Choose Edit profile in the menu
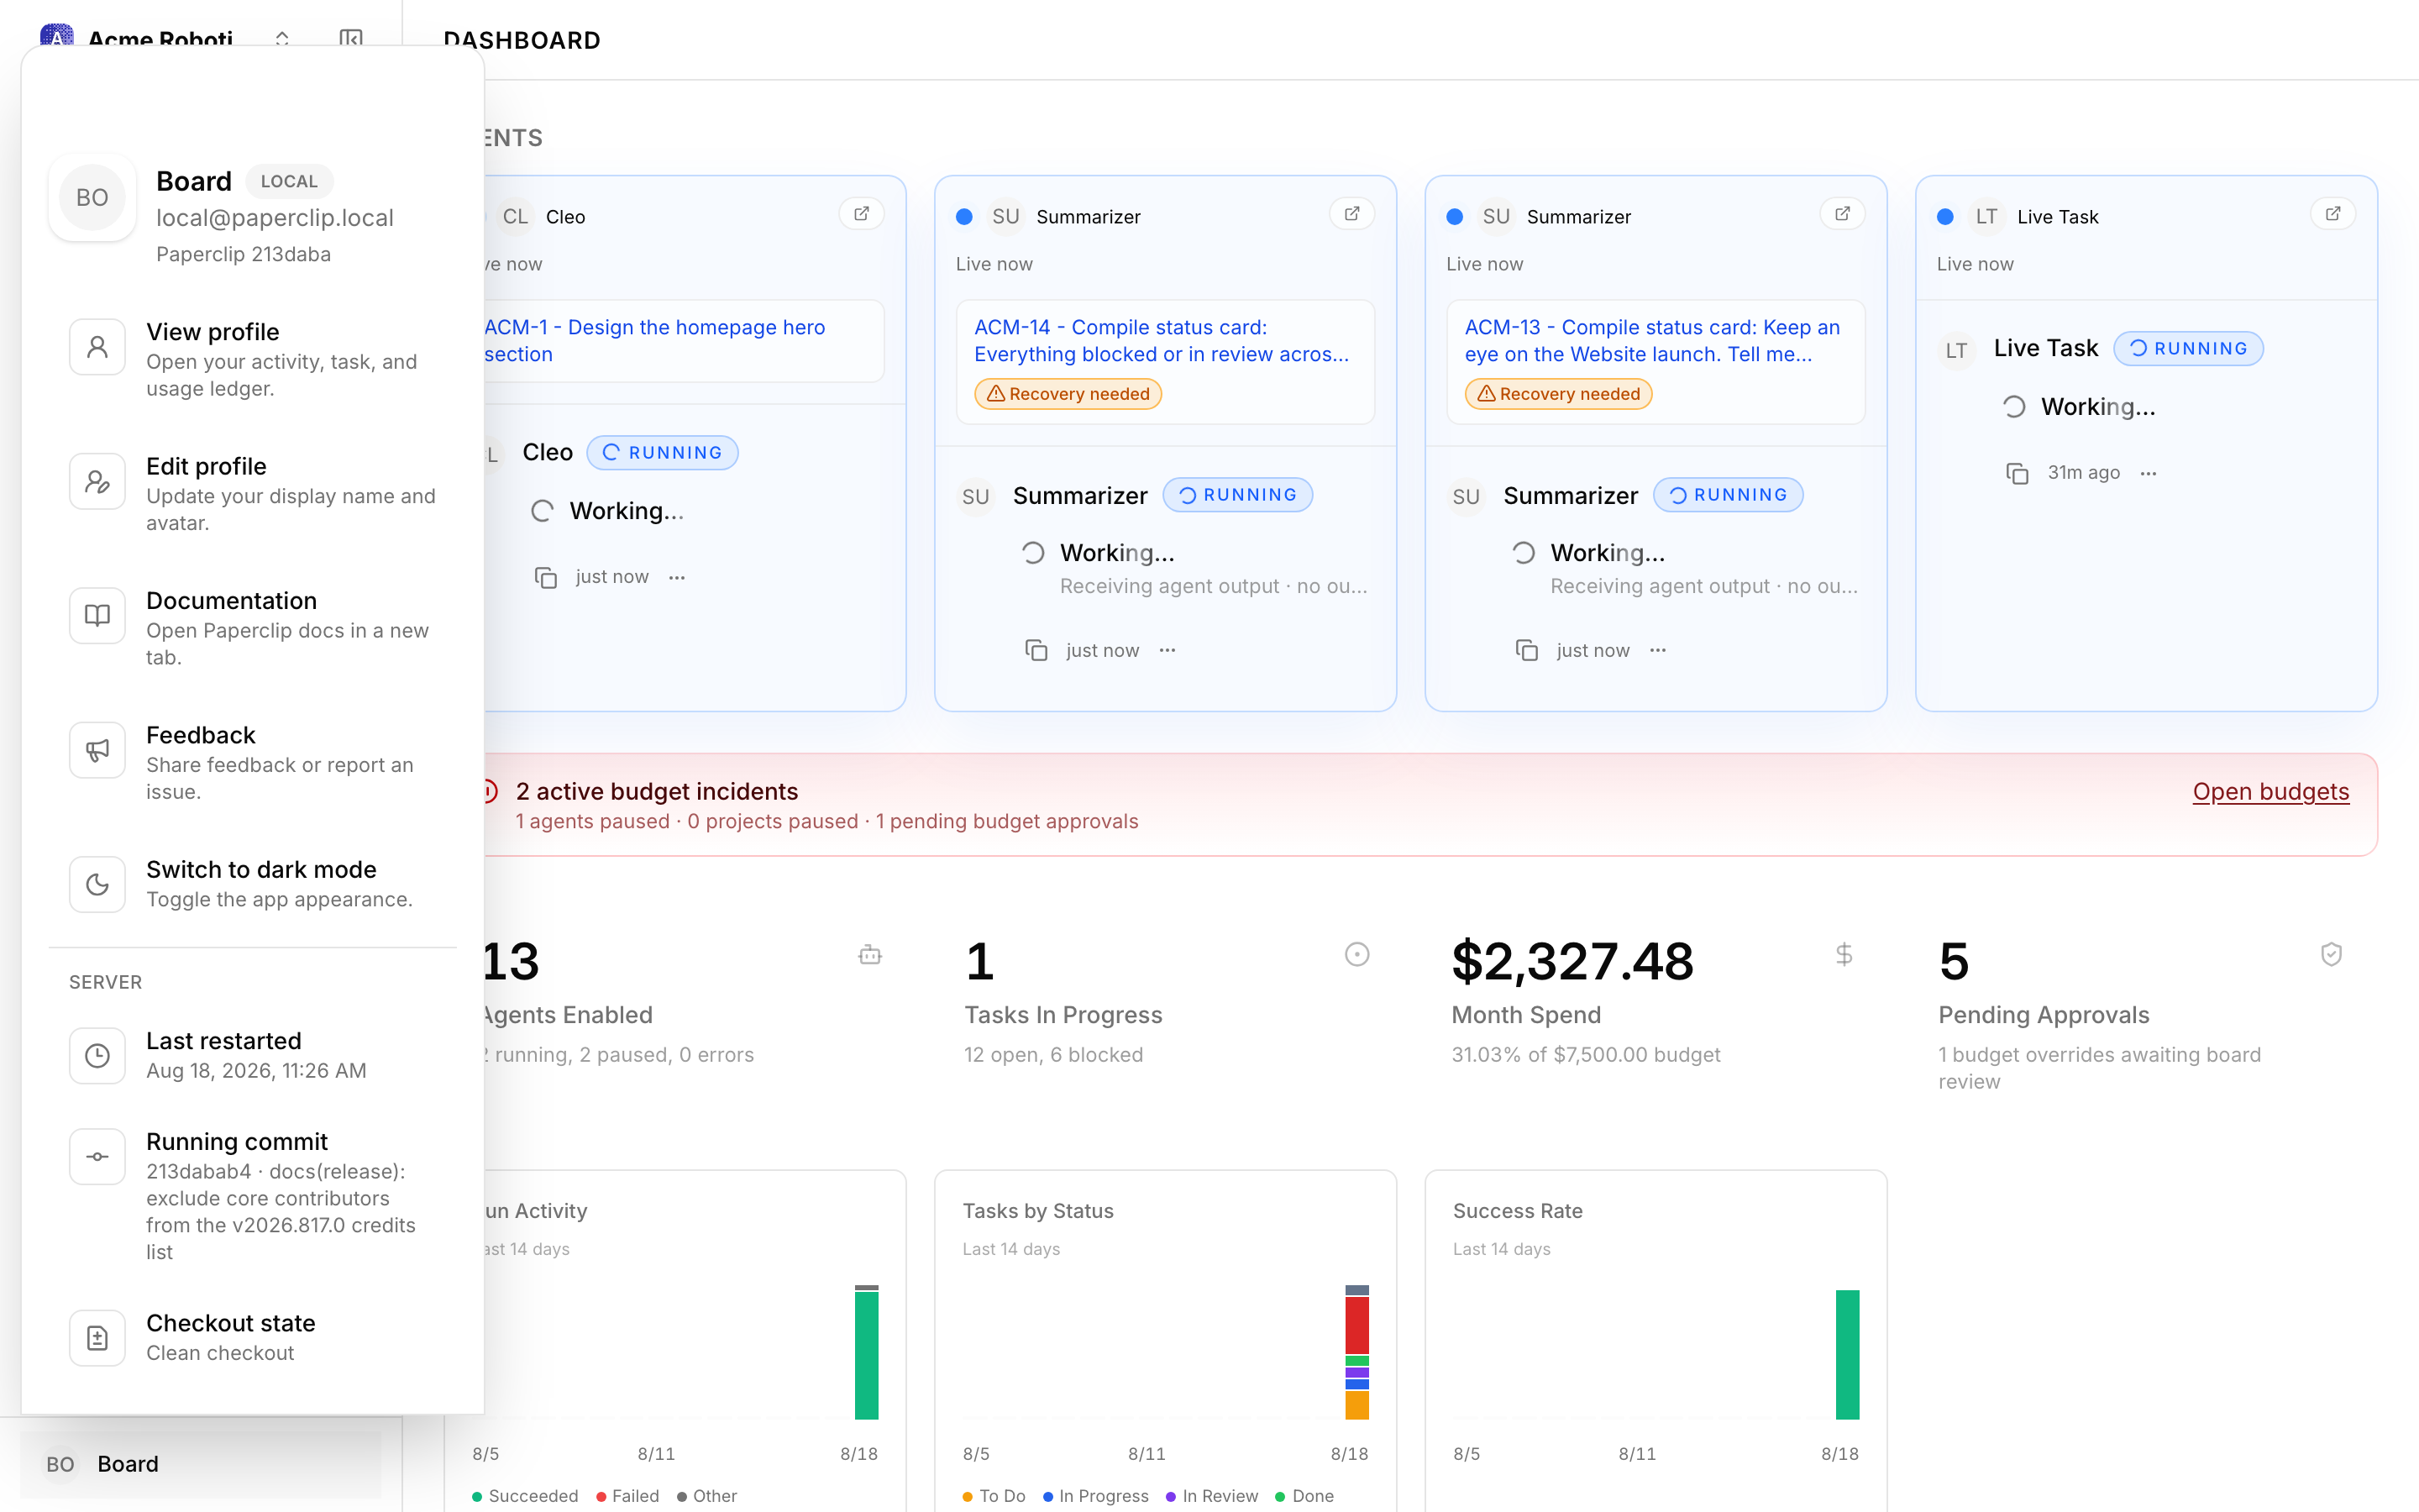 point(253,494)
